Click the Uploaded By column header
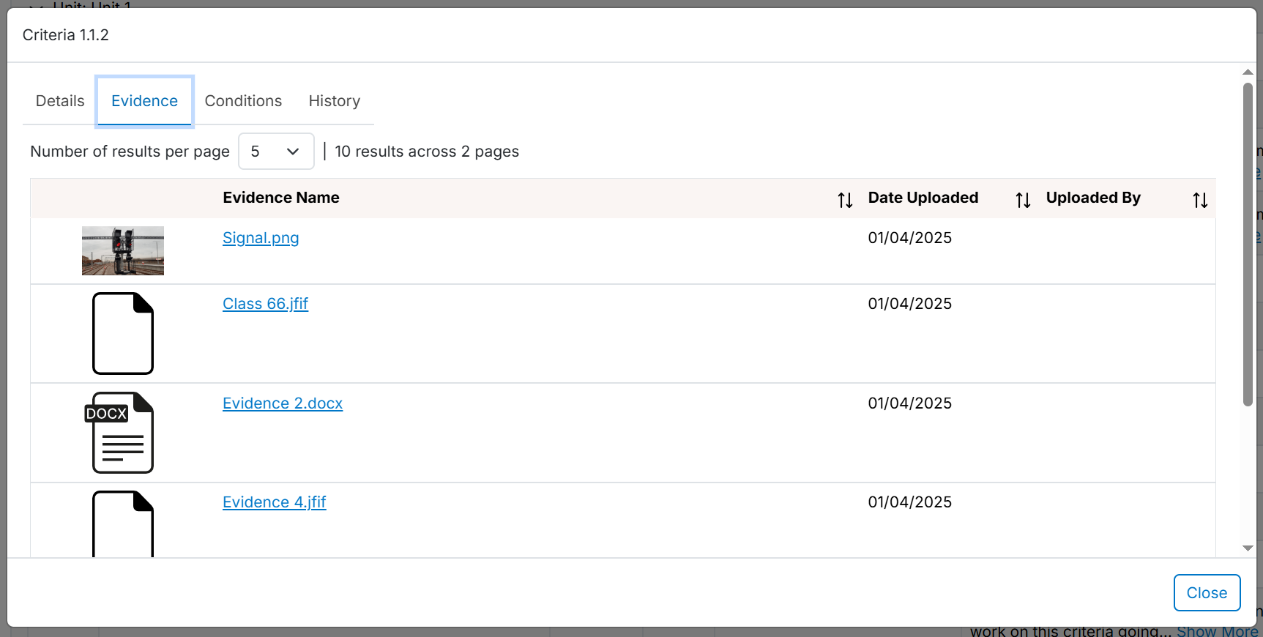 (1093, 198)
